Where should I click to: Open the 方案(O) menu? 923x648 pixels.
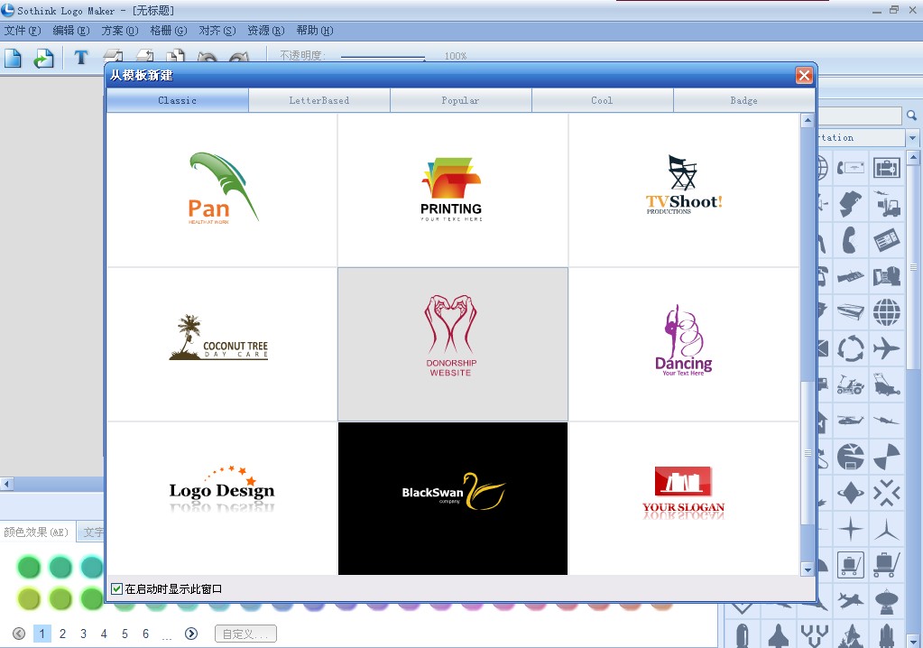click(x=120, y=31)
